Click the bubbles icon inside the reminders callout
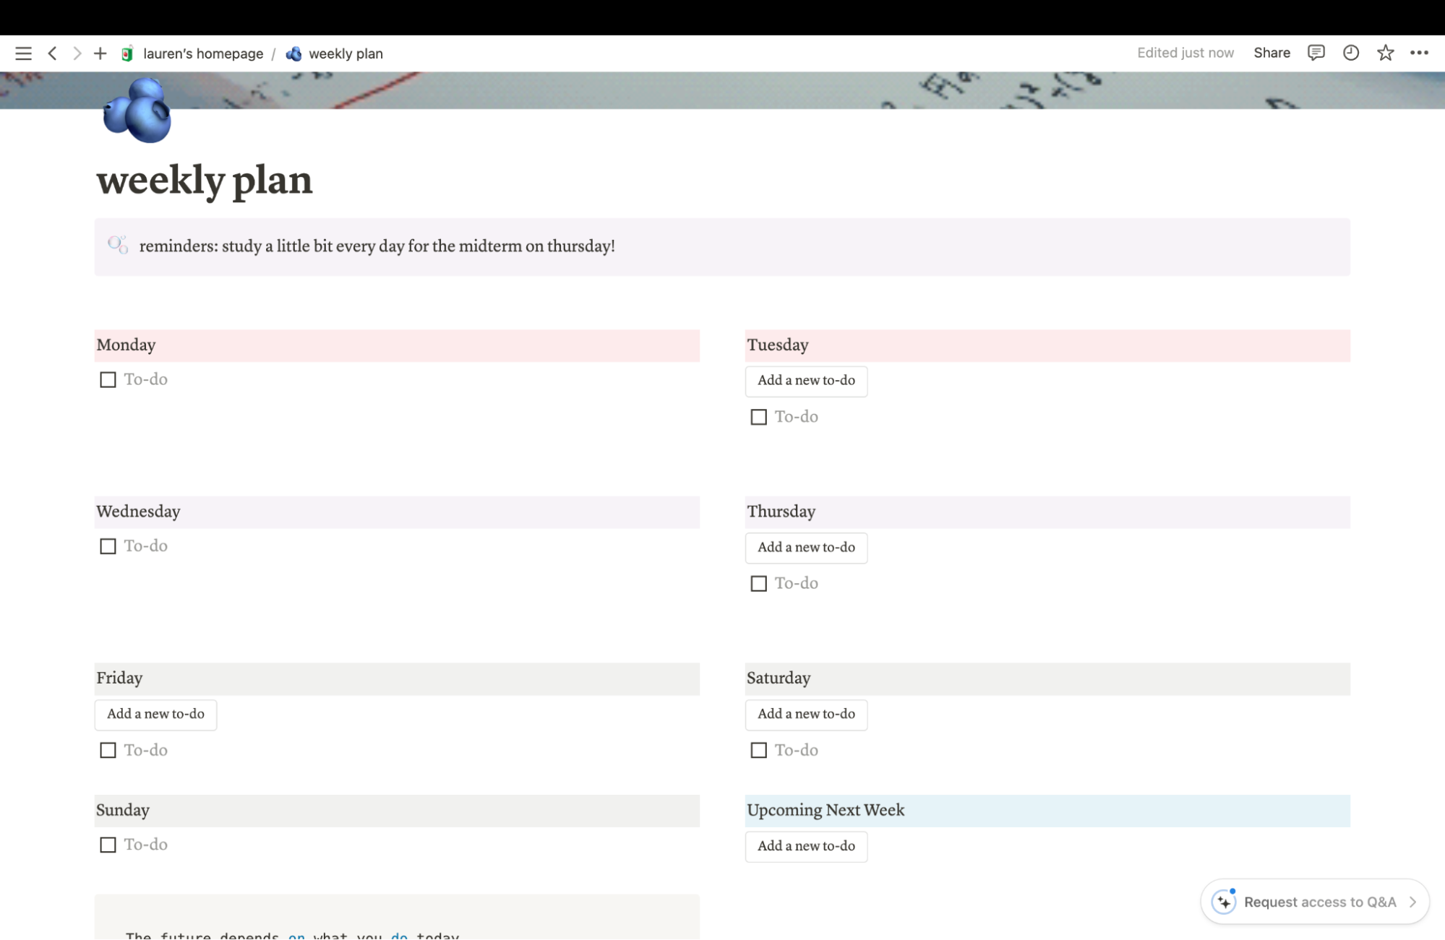This screenshot has height=940, width=1445. [x=118, y=246]
